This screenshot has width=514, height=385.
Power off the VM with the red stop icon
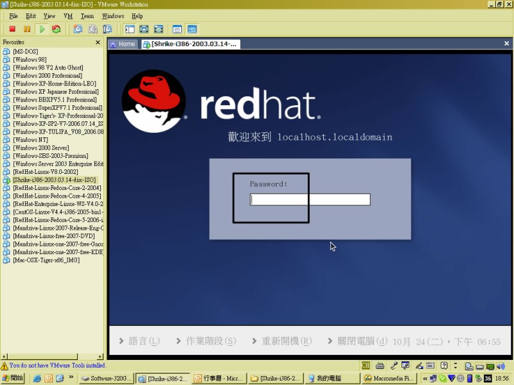12,29
